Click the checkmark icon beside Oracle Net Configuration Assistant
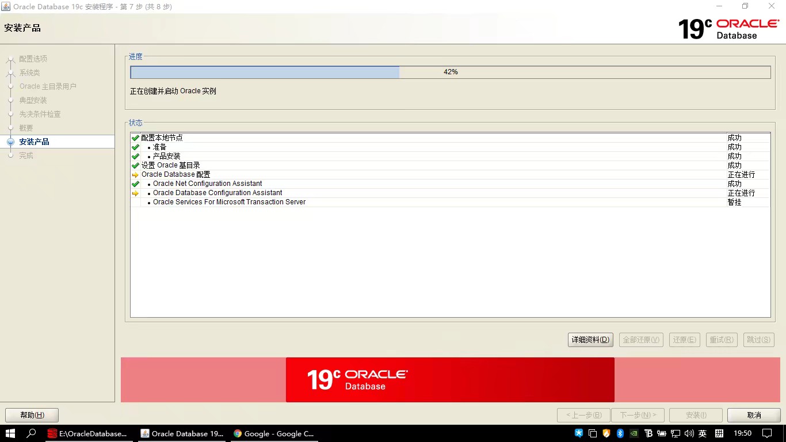 (x=135, y=184)
